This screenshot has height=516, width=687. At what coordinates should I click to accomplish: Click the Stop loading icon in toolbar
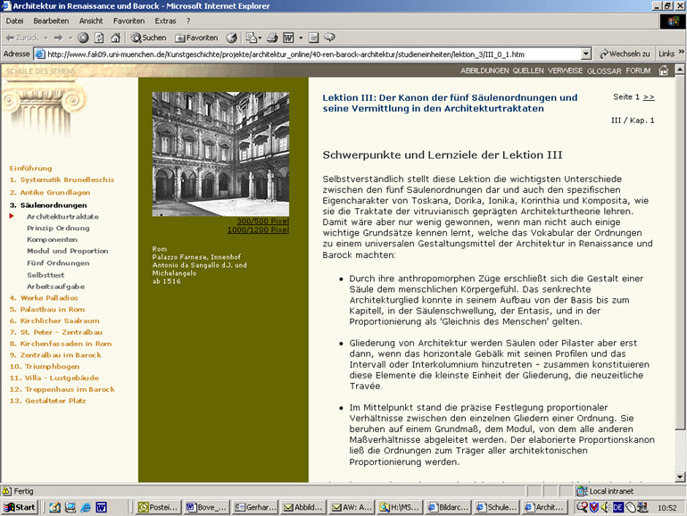[83, 37]
